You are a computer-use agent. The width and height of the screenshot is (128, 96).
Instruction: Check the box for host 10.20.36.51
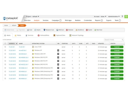(5, 50)
